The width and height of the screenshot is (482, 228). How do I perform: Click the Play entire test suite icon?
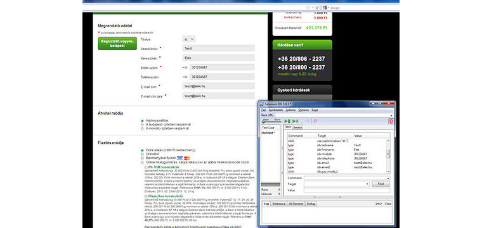pyautogui.click(x=287, y=121)
